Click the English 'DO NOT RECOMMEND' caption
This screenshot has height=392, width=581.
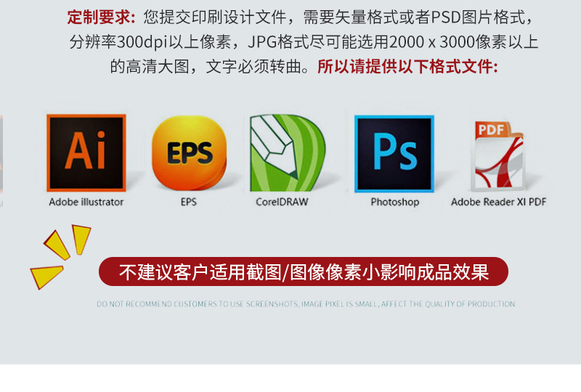[x=306, y=304]
